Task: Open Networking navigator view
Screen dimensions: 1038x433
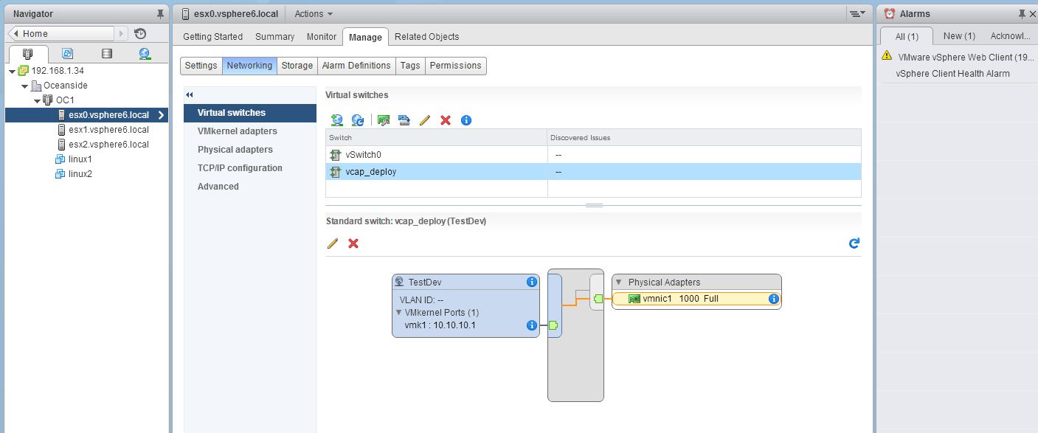Action: tap(145, 54)
